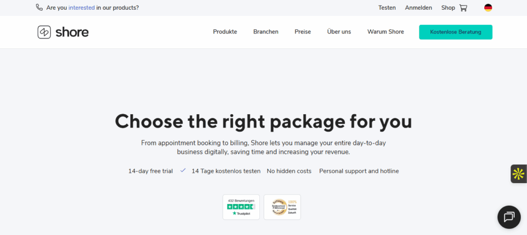
Task: Click the checkmark before 14 Tage kostenlos
Action: coord(183,171)
